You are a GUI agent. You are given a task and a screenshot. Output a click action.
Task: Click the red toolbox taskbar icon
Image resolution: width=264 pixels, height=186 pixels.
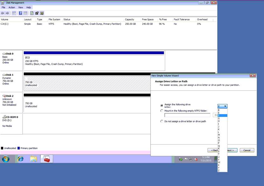(x=47, y=159)
